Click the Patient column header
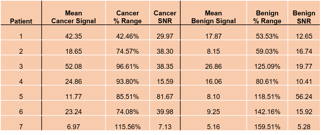The height and width of the screenshot is (135, 321). 21,21
